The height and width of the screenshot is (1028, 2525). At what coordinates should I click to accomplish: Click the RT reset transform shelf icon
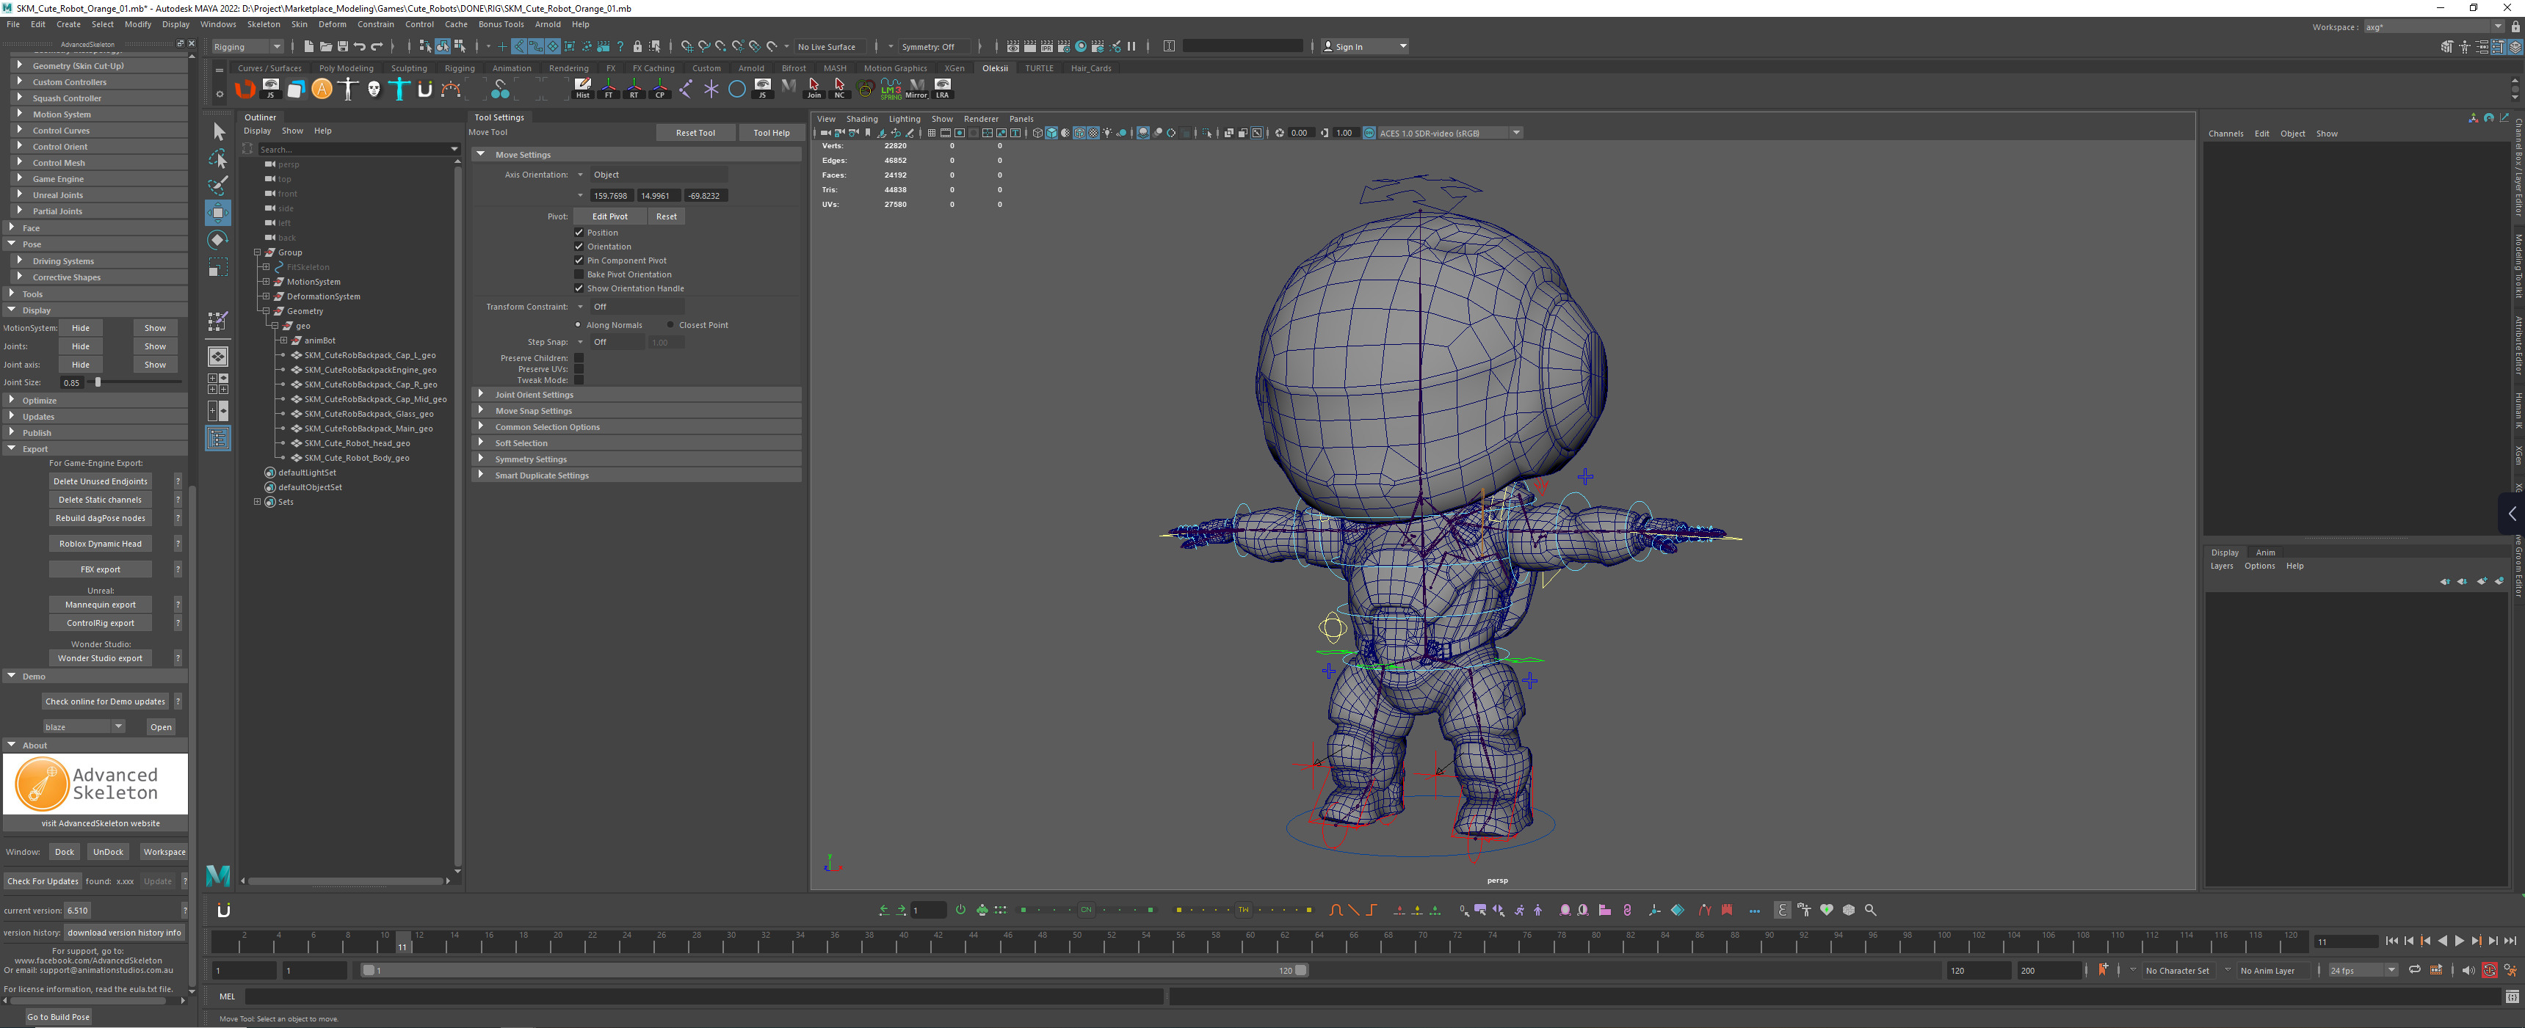(634, 90)
